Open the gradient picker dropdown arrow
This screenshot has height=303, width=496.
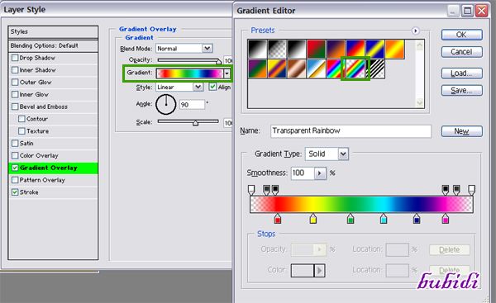pos(227,73)
